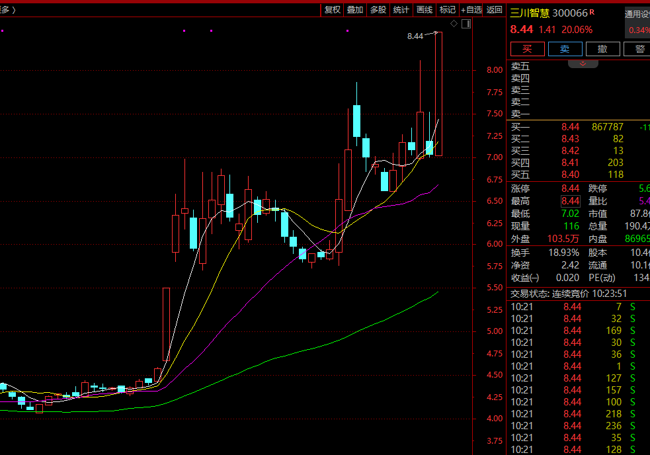Activate the 画线 drawing tool

point(424,9)
